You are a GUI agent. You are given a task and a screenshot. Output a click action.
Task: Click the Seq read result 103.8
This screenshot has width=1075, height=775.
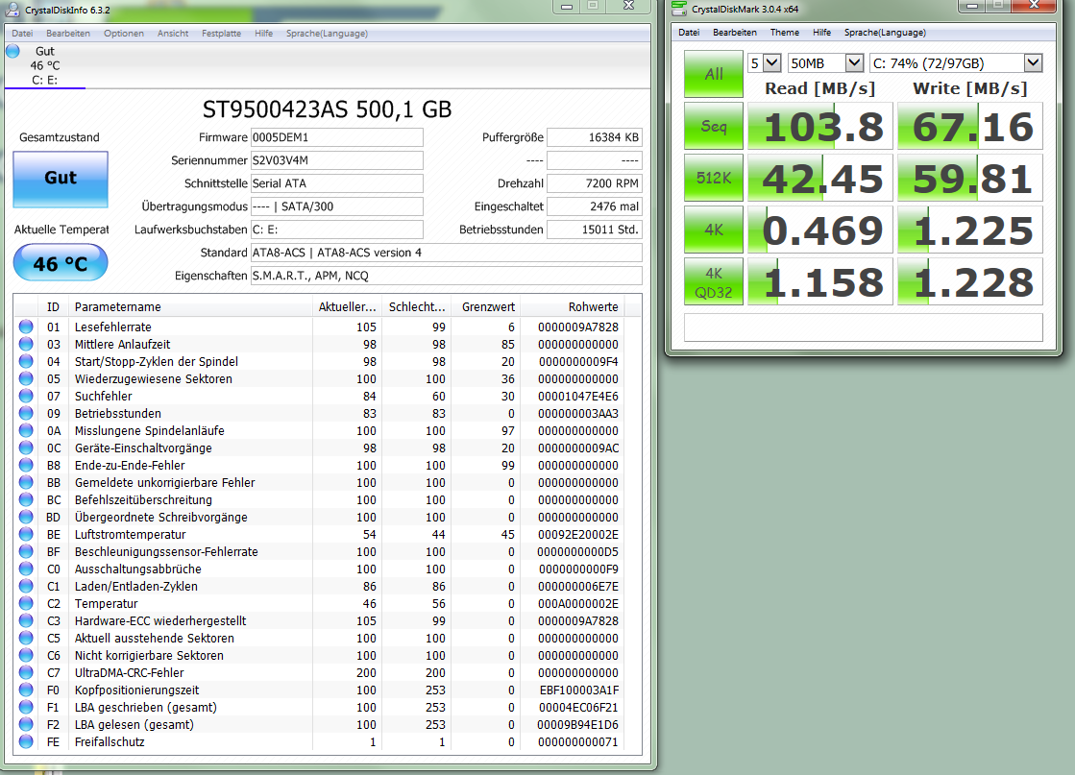(x=820, y=126)
